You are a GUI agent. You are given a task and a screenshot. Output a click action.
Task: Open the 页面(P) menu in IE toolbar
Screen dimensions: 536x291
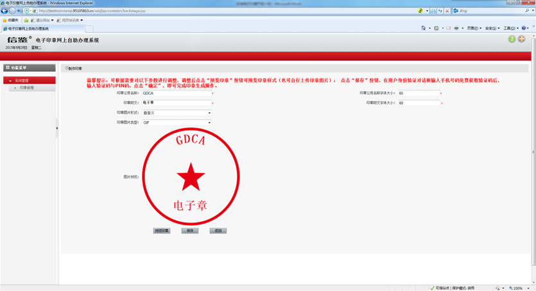pos(473,28)
